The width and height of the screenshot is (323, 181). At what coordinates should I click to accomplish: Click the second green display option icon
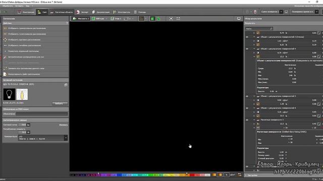159,19
